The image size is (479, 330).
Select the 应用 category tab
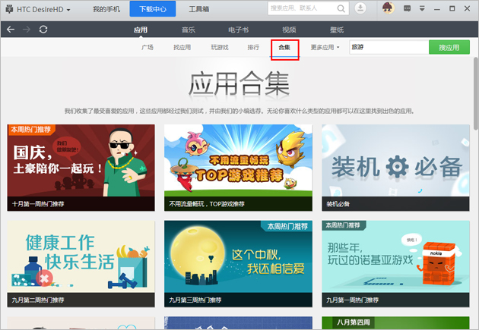(141, 30)
